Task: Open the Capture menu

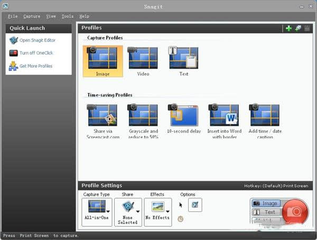Action: (x=31, y=16)
